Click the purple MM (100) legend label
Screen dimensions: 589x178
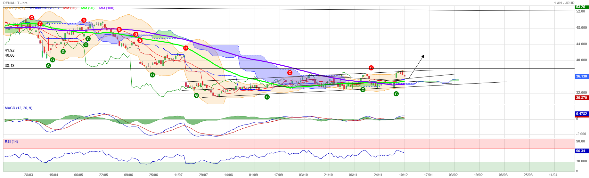[x=106, y=8]
